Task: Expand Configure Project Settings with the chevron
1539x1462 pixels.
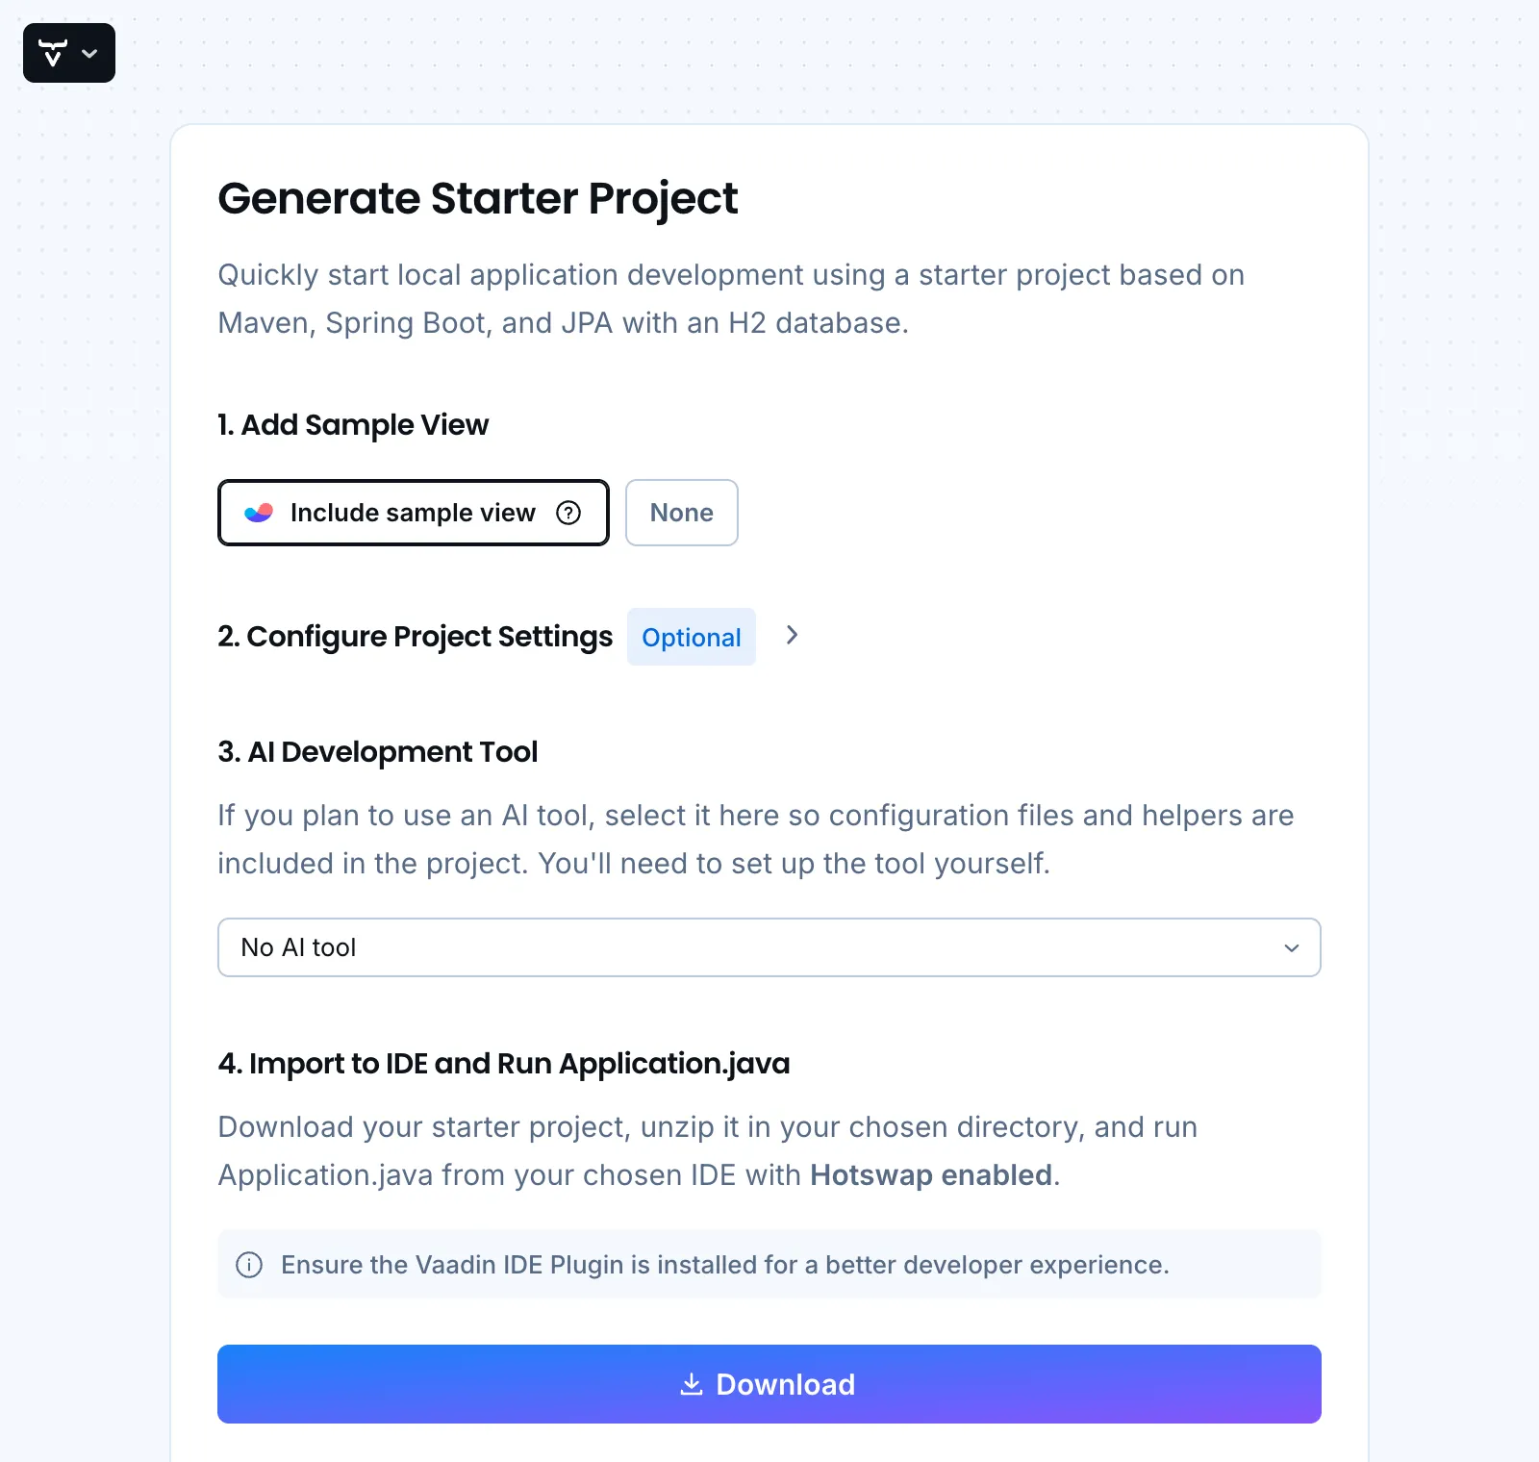Action: click(792, 635)
